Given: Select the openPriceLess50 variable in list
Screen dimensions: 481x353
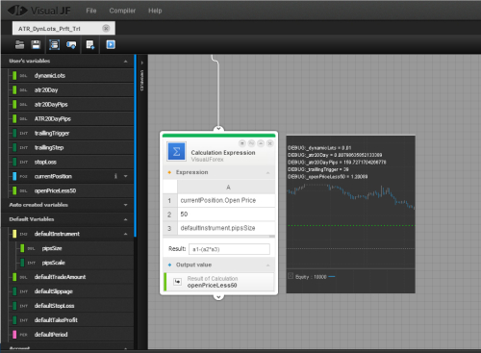Looking at the screenshot, I should pyautogui.click(x=70, y=190).
